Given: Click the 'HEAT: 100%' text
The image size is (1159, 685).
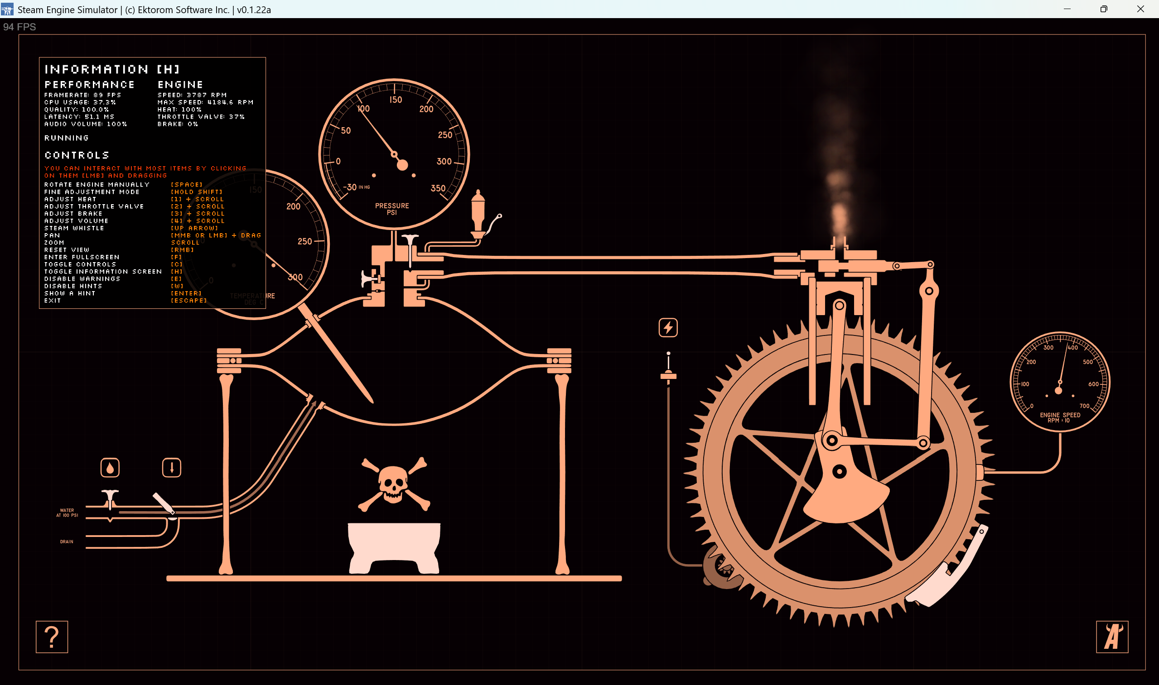Looking at the screenshot, I should pos(179,110).
